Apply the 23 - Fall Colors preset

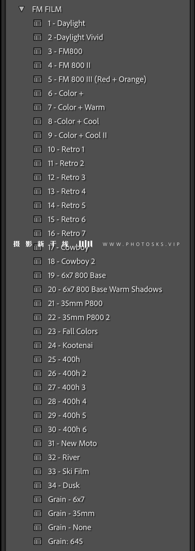tap(73, 331)
